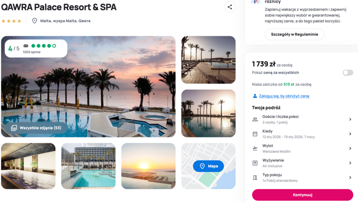Screen dimensions: 358x202
Task: Click the room icon beside Typ pokoju
Action: (x=255, y=178)
